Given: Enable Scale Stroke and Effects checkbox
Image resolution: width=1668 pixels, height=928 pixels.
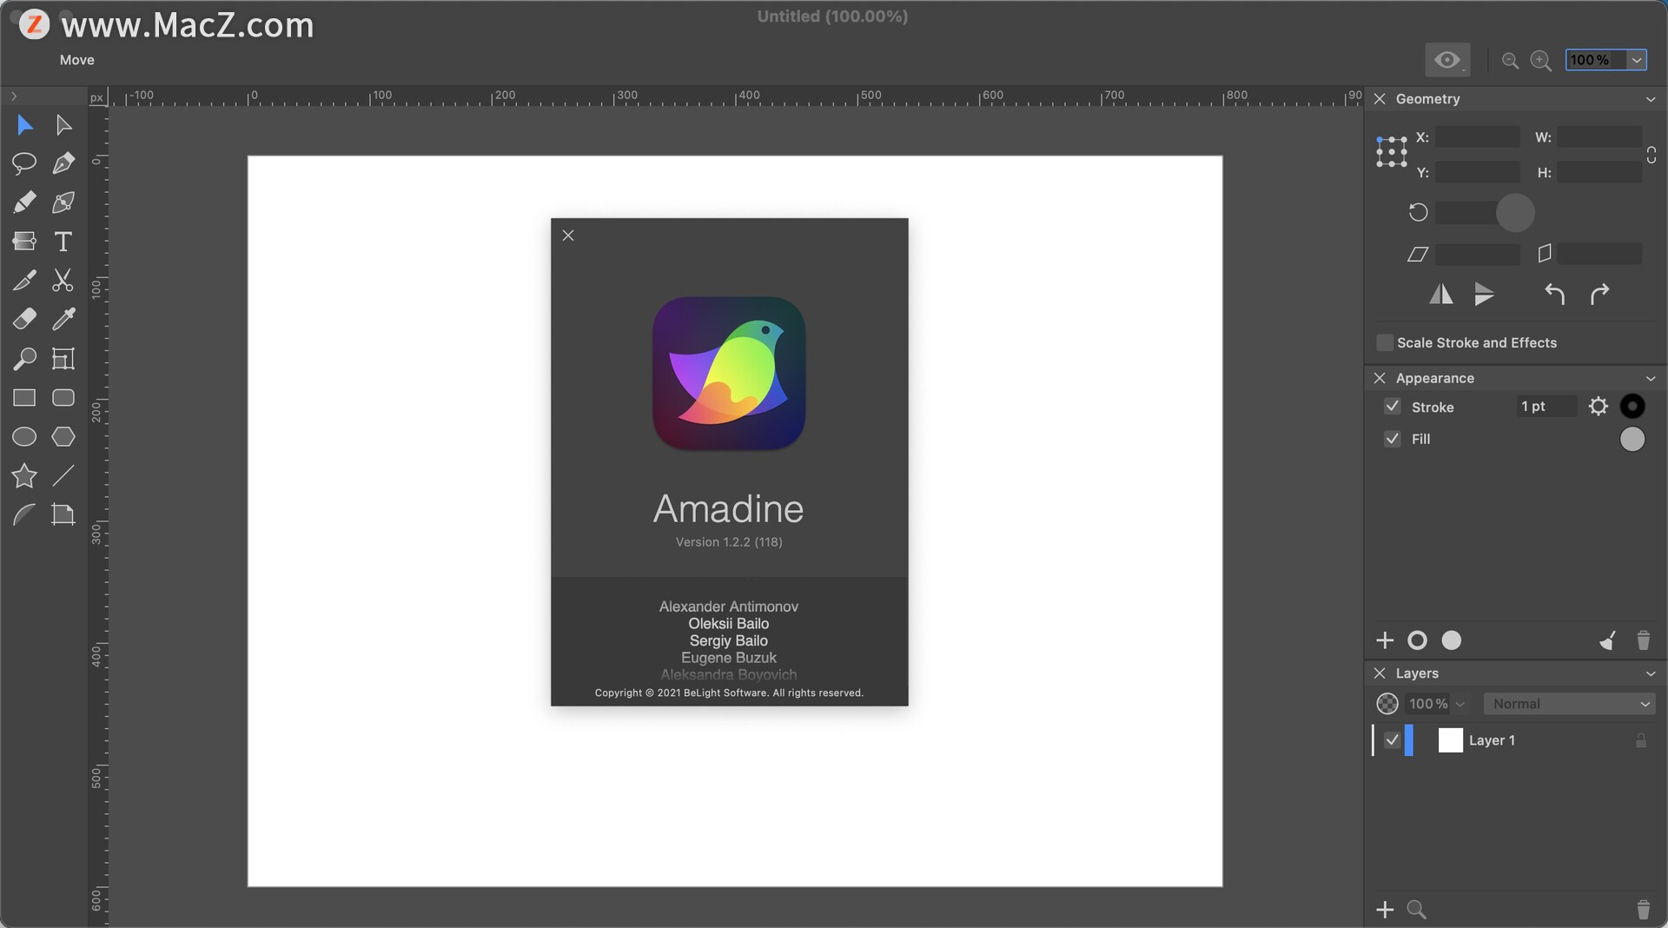Looking at the screenshot, I should click(x=1385, y=342).
